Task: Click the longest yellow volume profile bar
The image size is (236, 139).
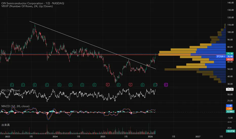Action: click(x=174, y=55)
